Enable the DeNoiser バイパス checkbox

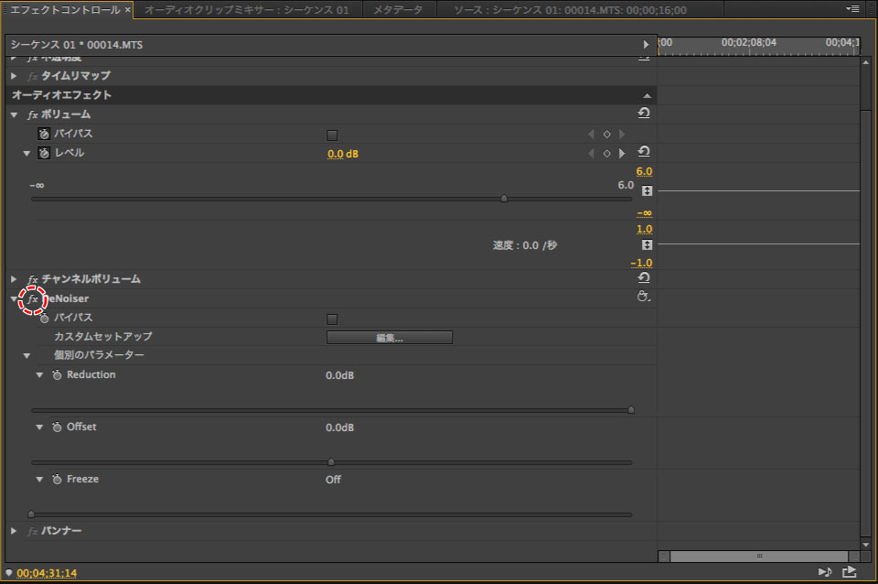[332, 319]
